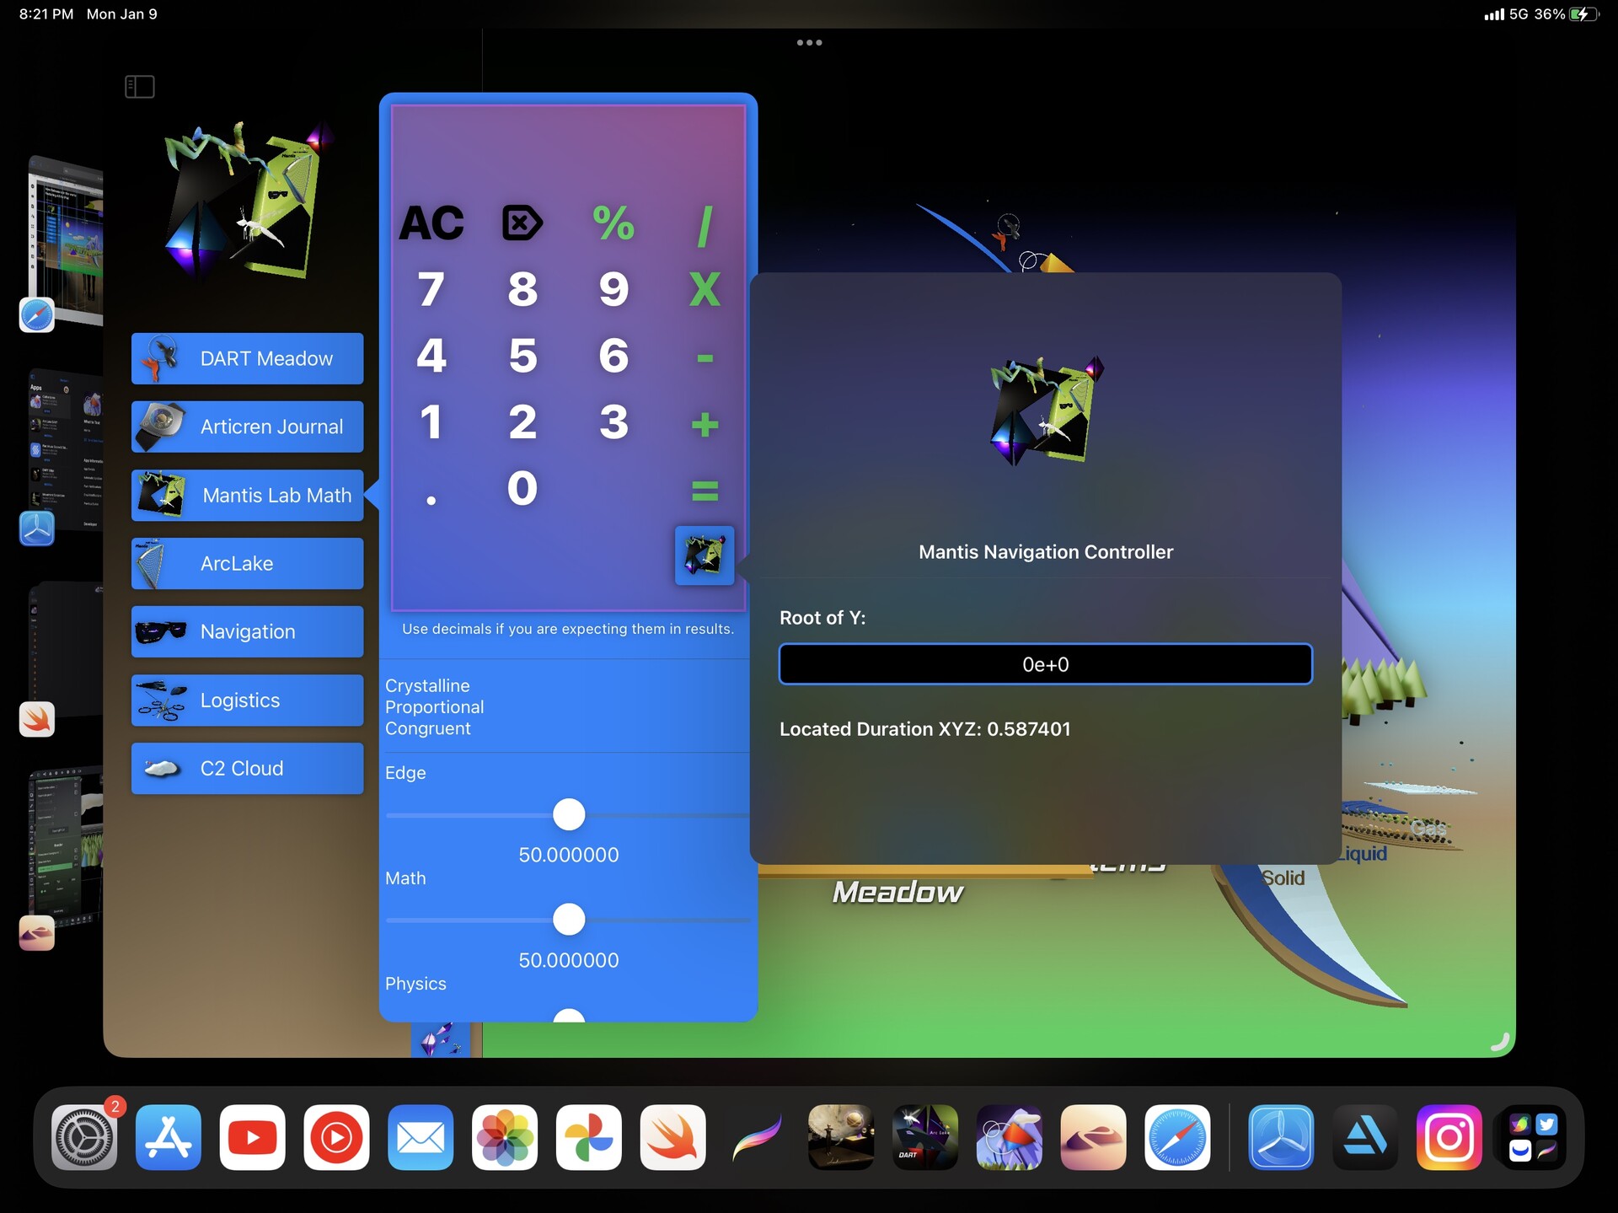Launch Swift Playgrounds from dock
The height and width of the screenshot is (1213, 1618).
click(x=672, y=1137)
